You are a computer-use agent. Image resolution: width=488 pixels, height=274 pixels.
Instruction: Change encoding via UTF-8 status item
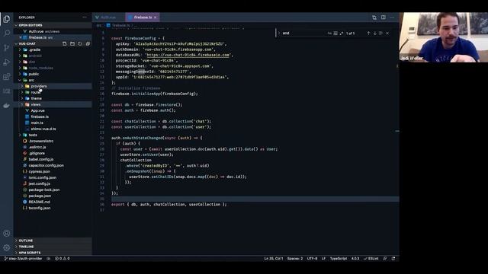pyautogui.click(x=312, y=259)
